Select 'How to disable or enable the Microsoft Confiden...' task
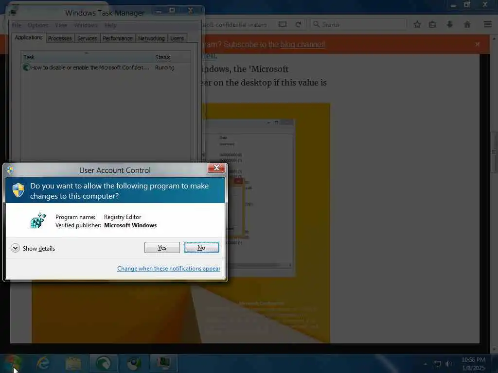498x373 pixels. click(86, 68)
